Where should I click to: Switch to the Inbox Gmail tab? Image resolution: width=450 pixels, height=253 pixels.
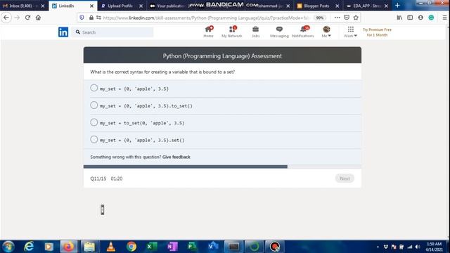coord(20,6)
